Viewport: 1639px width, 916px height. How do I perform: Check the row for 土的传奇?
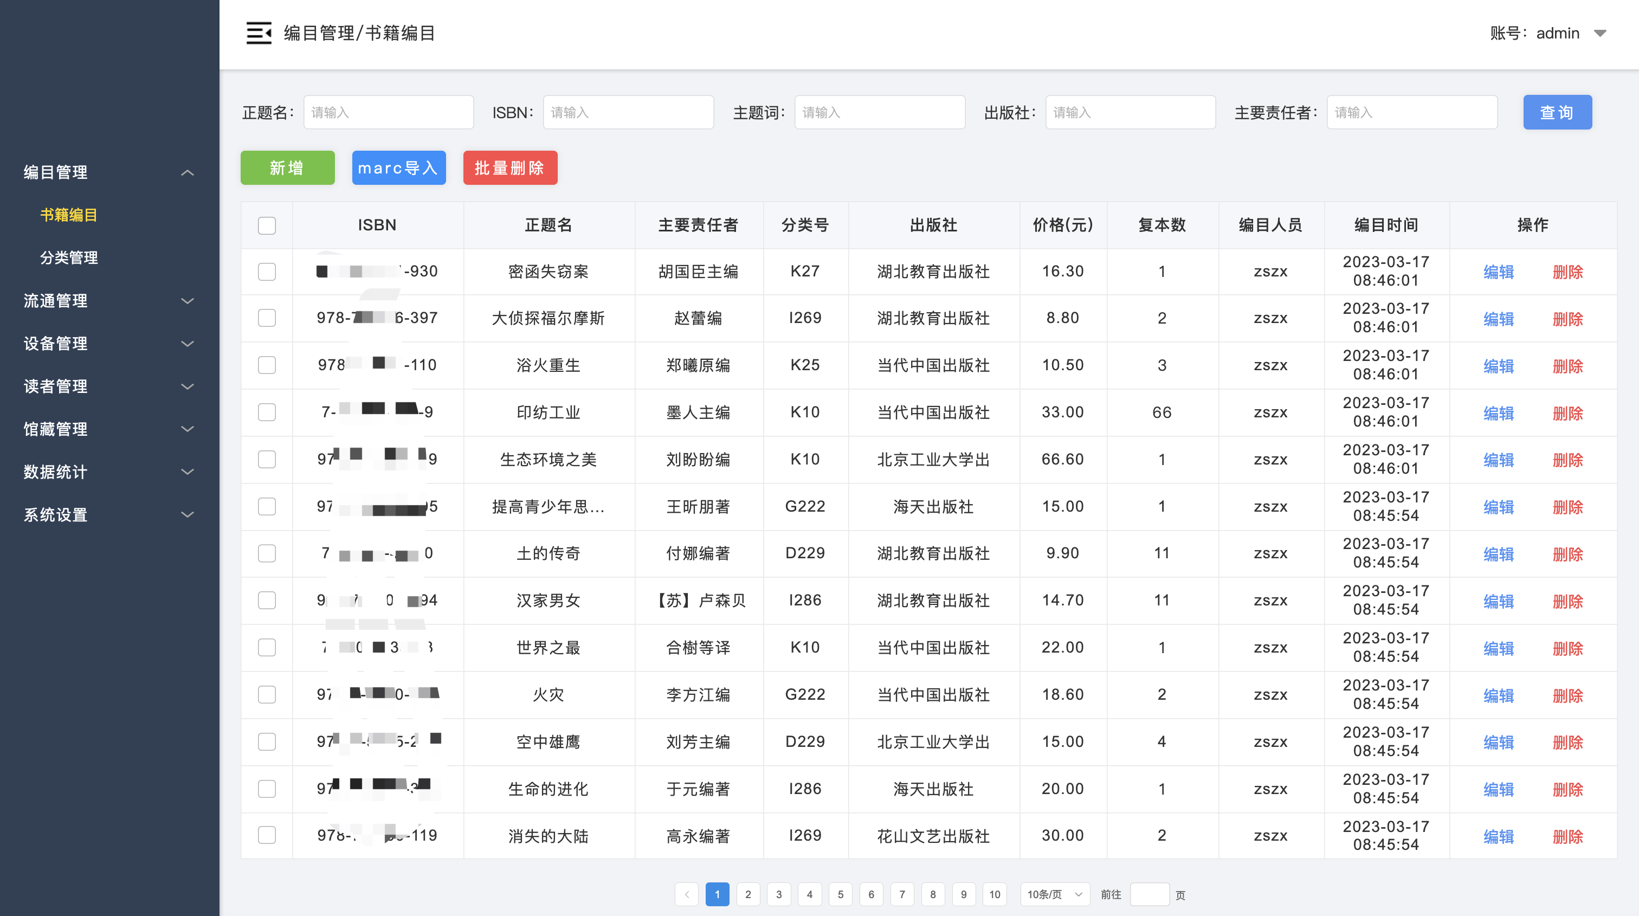(x=267, y=553)
